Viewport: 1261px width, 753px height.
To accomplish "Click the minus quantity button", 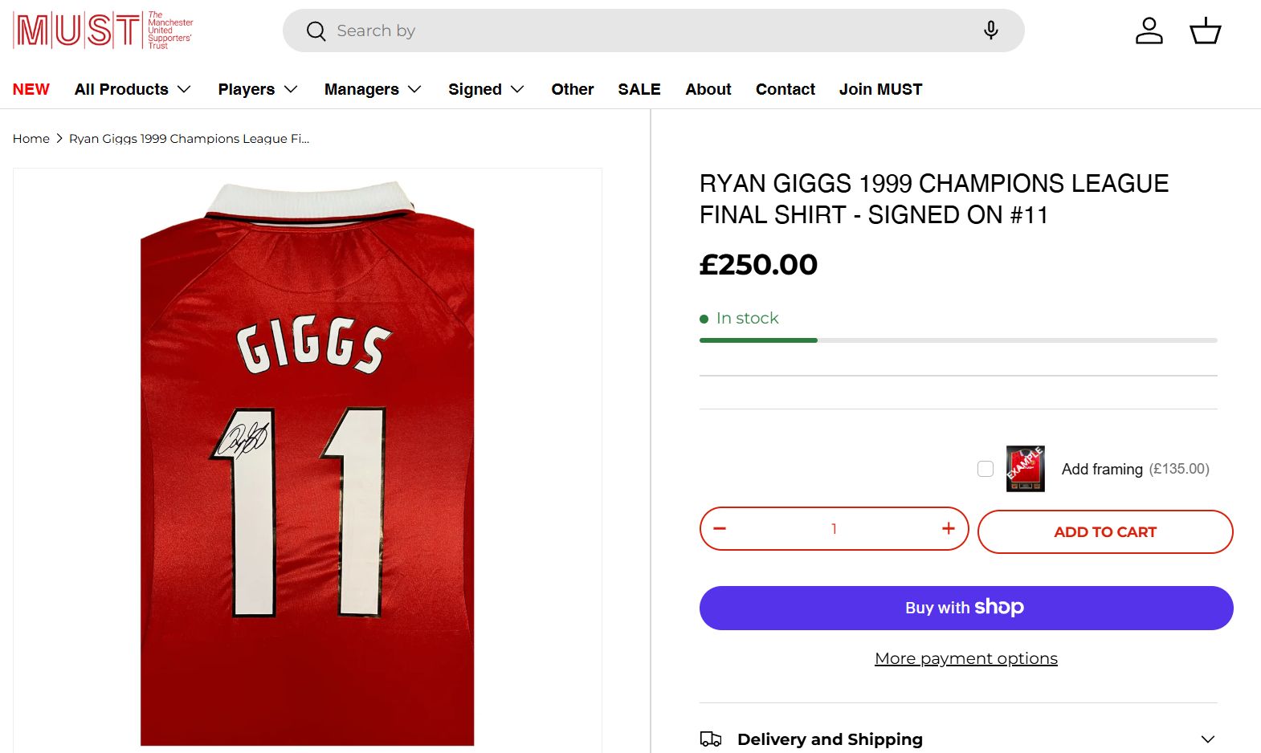I will click(x=720, y=528).
